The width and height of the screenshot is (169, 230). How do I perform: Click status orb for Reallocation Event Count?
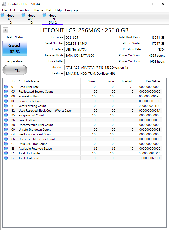[6, 134]
